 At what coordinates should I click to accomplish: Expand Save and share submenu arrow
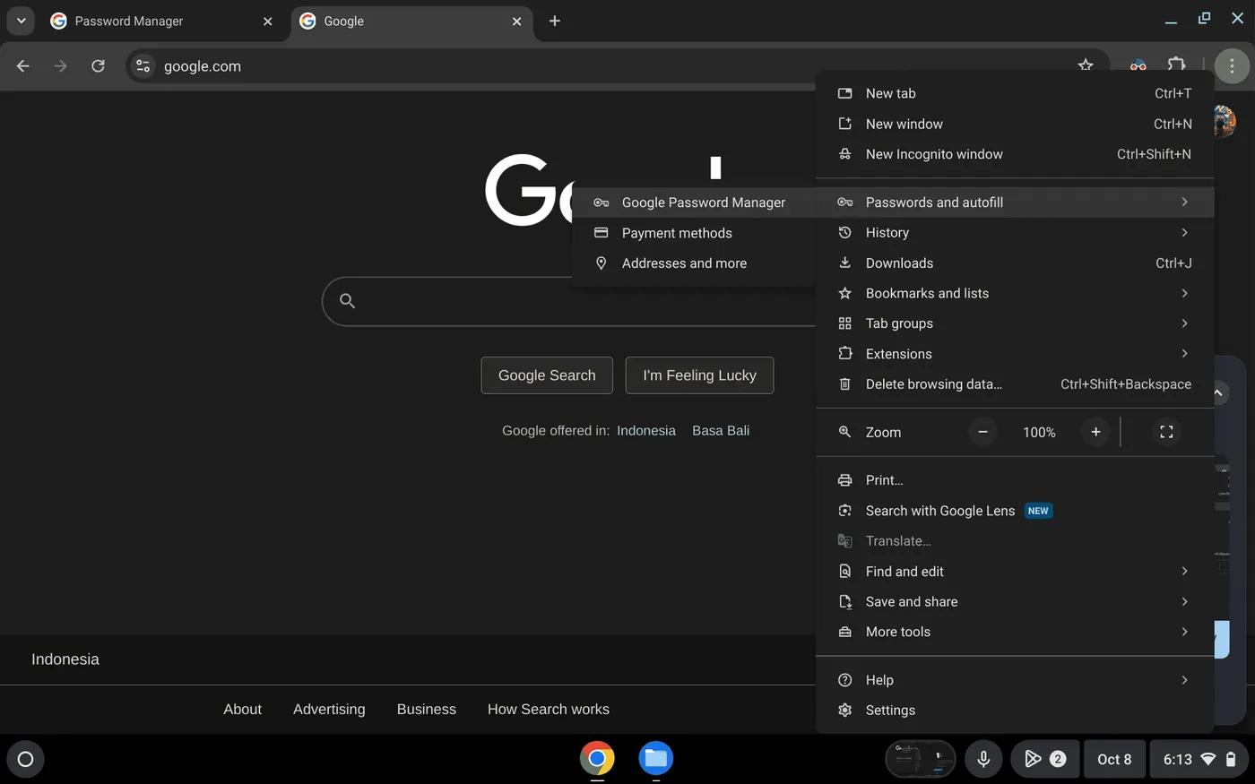tap(1184, 602)
